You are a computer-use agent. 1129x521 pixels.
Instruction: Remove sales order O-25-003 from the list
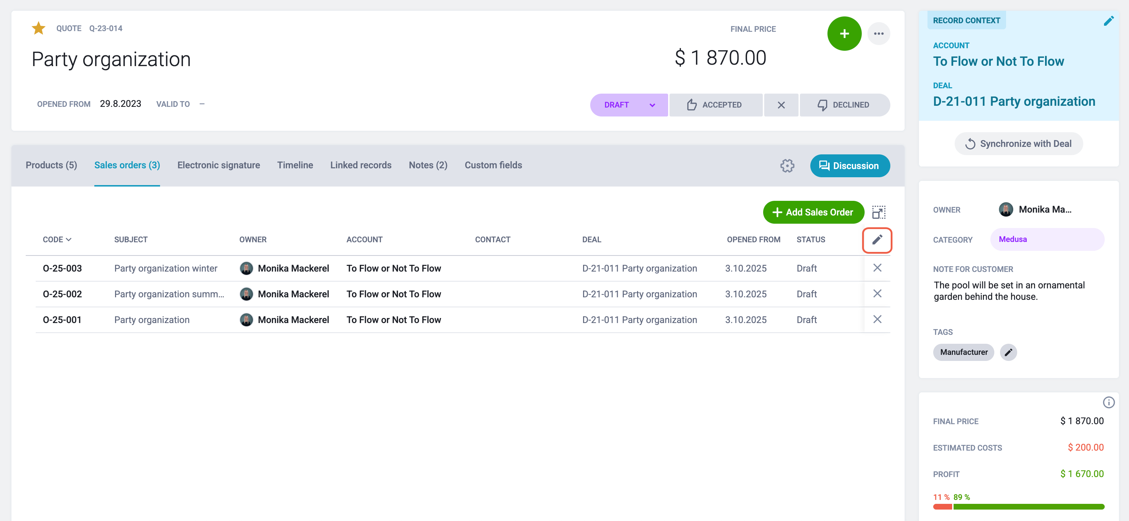[x=877, y=268]
